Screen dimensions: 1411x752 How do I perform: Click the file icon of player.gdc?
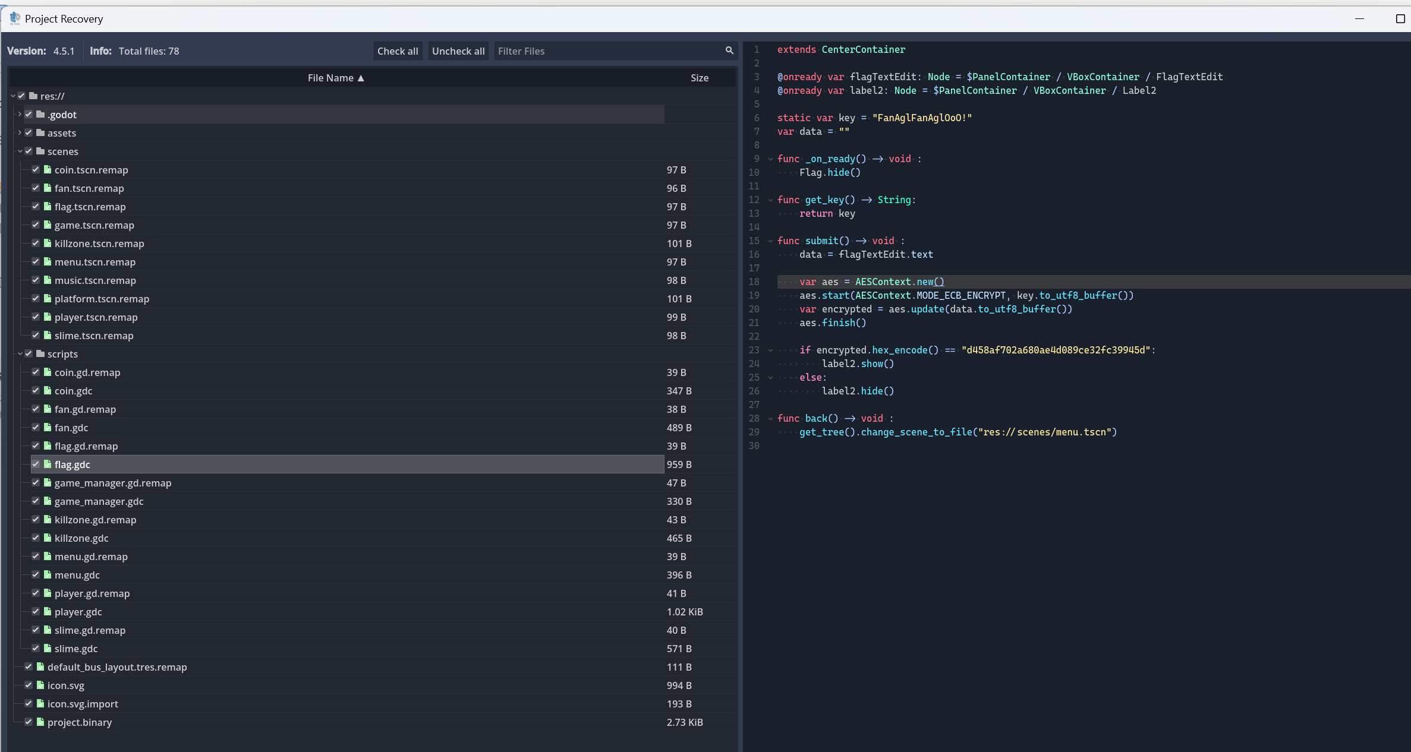pos(48,611)
